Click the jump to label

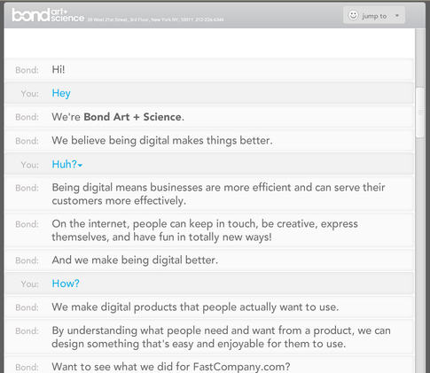tap(374, 16)
